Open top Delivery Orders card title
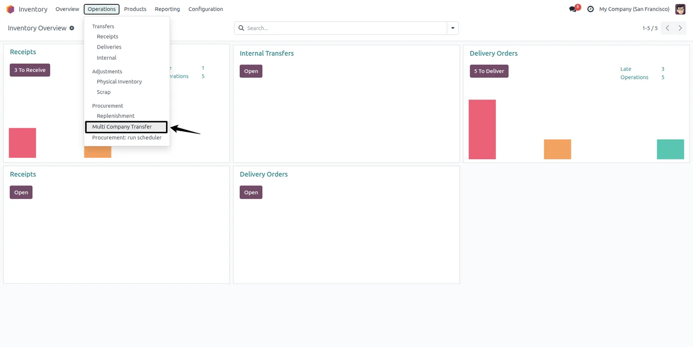 (x=493, y=53)
